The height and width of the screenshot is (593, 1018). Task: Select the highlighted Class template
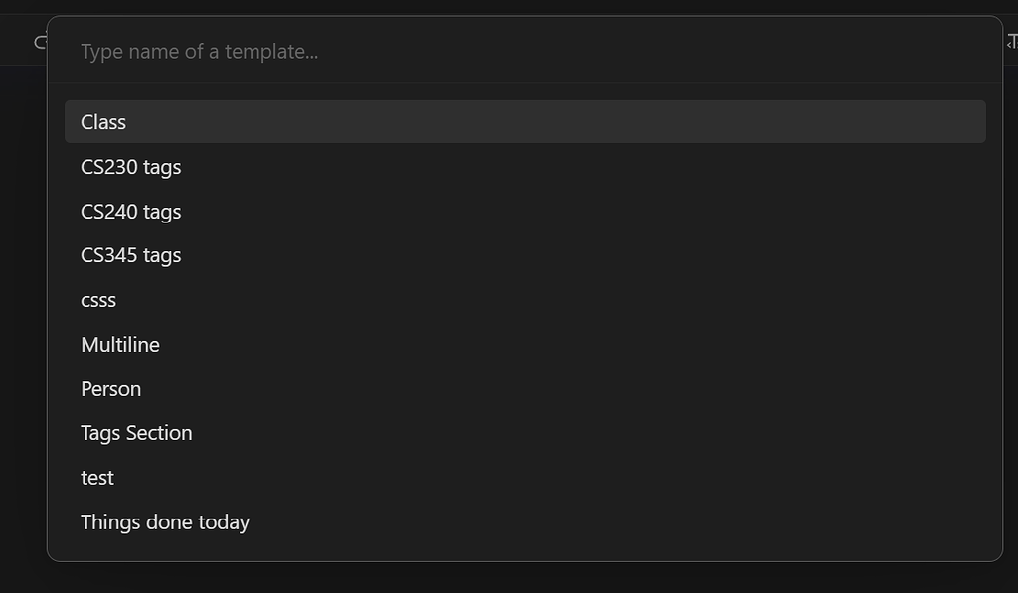(x=525, y=122)
